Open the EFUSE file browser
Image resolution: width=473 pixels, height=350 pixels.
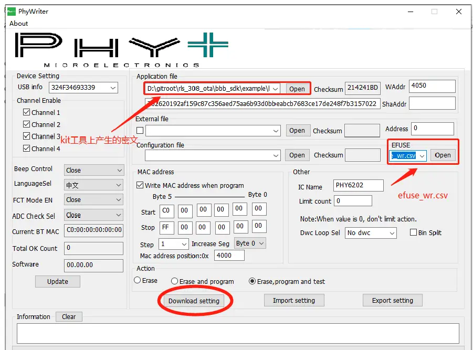coord(443,155)
